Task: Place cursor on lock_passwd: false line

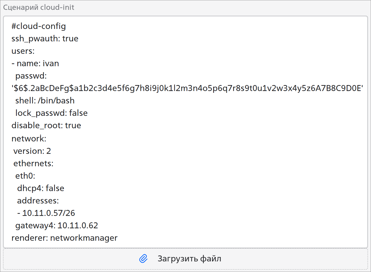Action: point(51,113)
